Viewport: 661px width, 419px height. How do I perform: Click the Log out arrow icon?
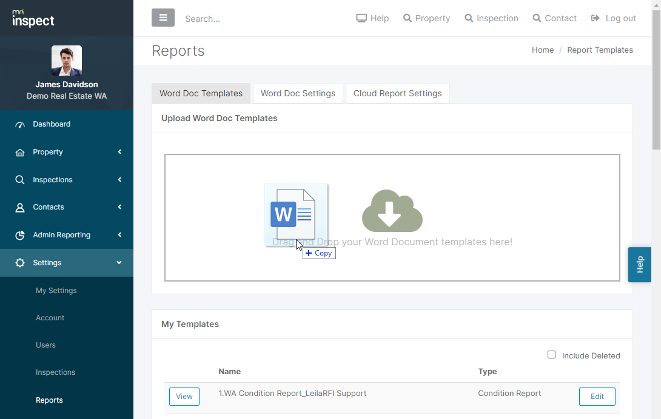coord(596,18)
